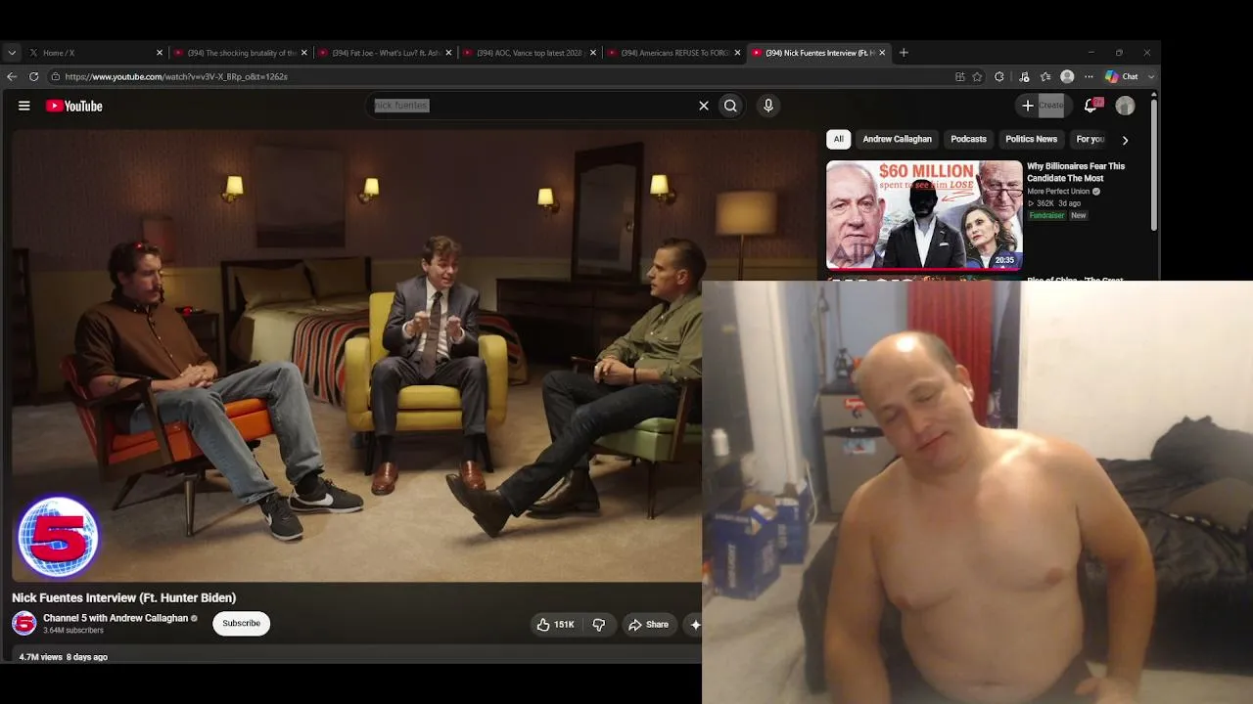
Task: Subscribe to Channel 5
Action: tap(241, 624)
